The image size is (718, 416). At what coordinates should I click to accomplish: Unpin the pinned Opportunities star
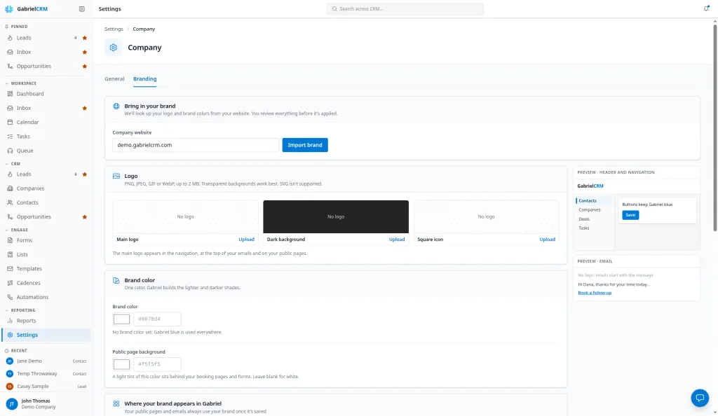point(85,67)
